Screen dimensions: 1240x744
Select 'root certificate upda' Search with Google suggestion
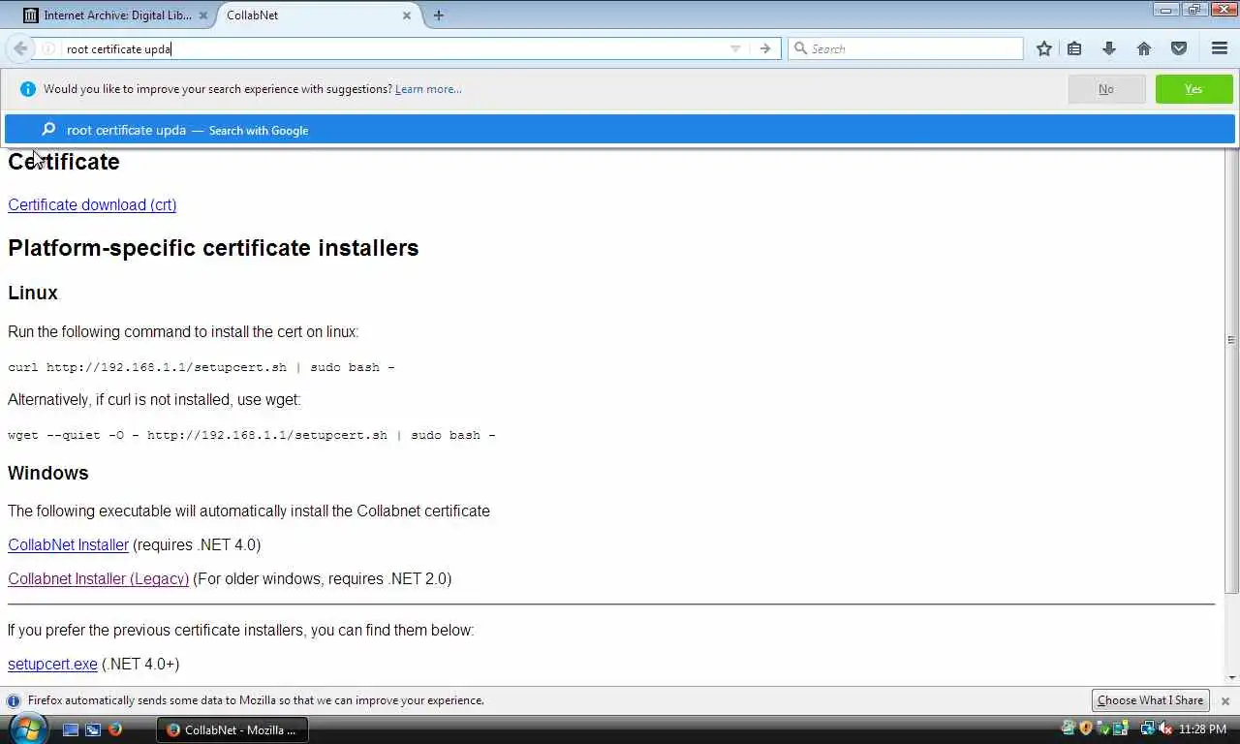click(620, 130)
